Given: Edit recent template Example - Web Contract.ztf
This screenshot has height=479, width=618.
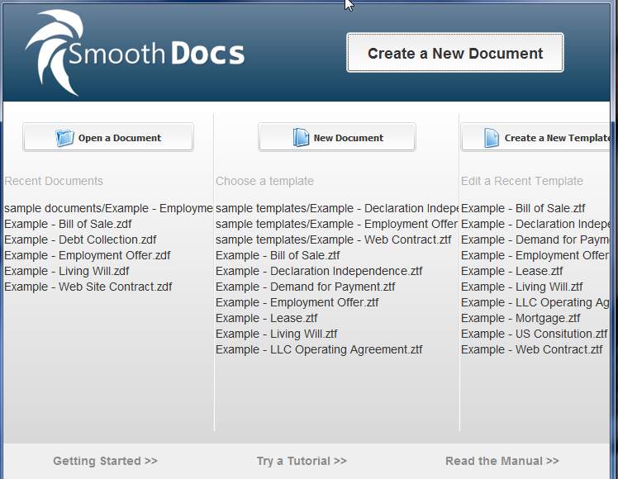Looking at the screenshot, I should coord(532,350).
